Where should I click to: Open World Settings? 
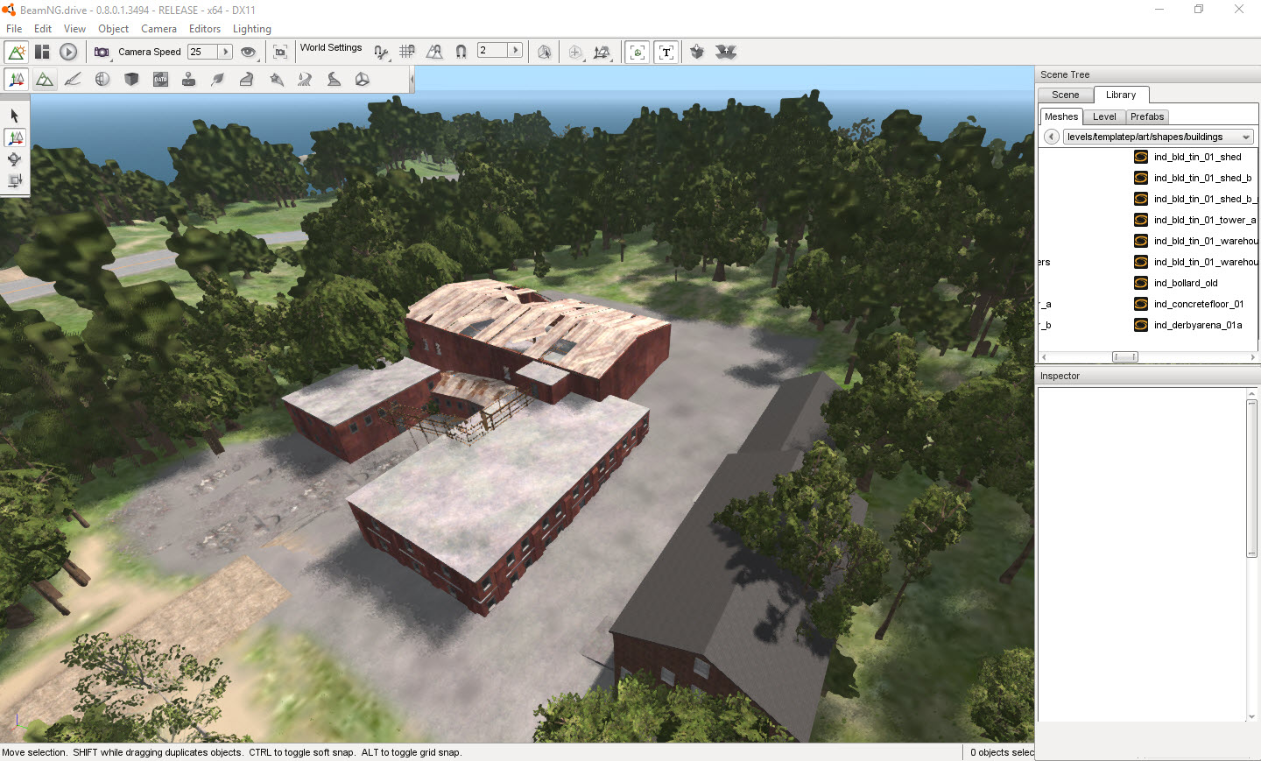click(331, 47)
